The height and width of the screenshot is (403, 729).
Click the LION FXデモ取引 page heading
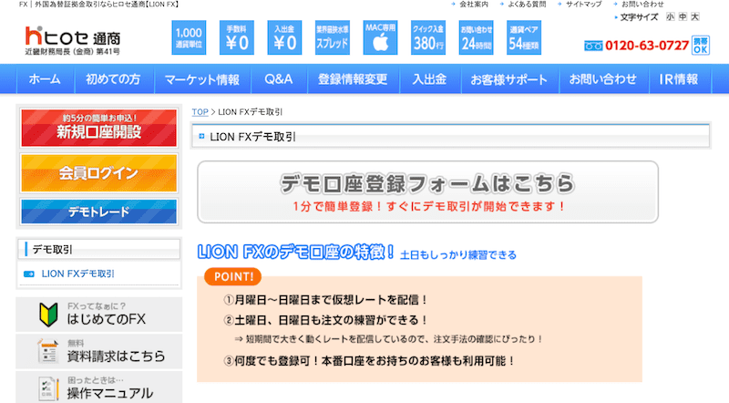coord(253,137)
